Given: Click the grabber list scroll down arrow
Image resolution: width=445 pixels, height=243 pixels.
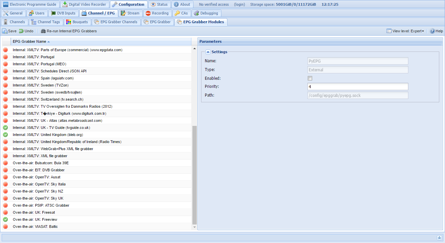Looking at the screenshot, I should tap(194, 228).
